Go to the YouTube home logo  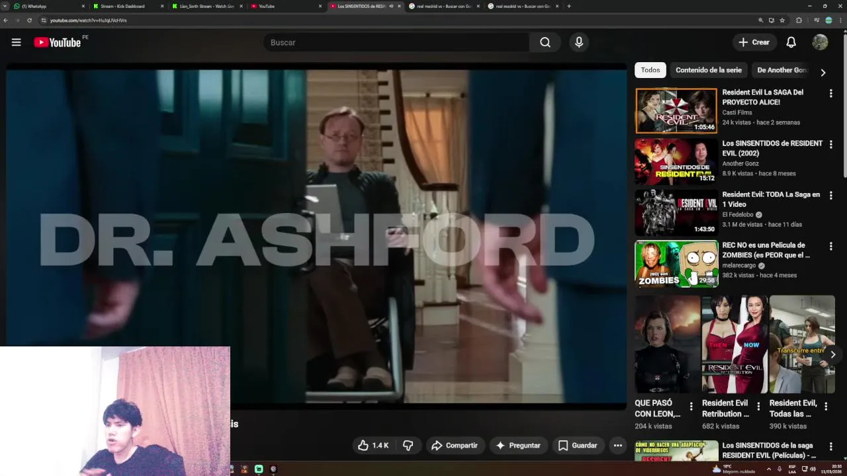pos(58,42)
